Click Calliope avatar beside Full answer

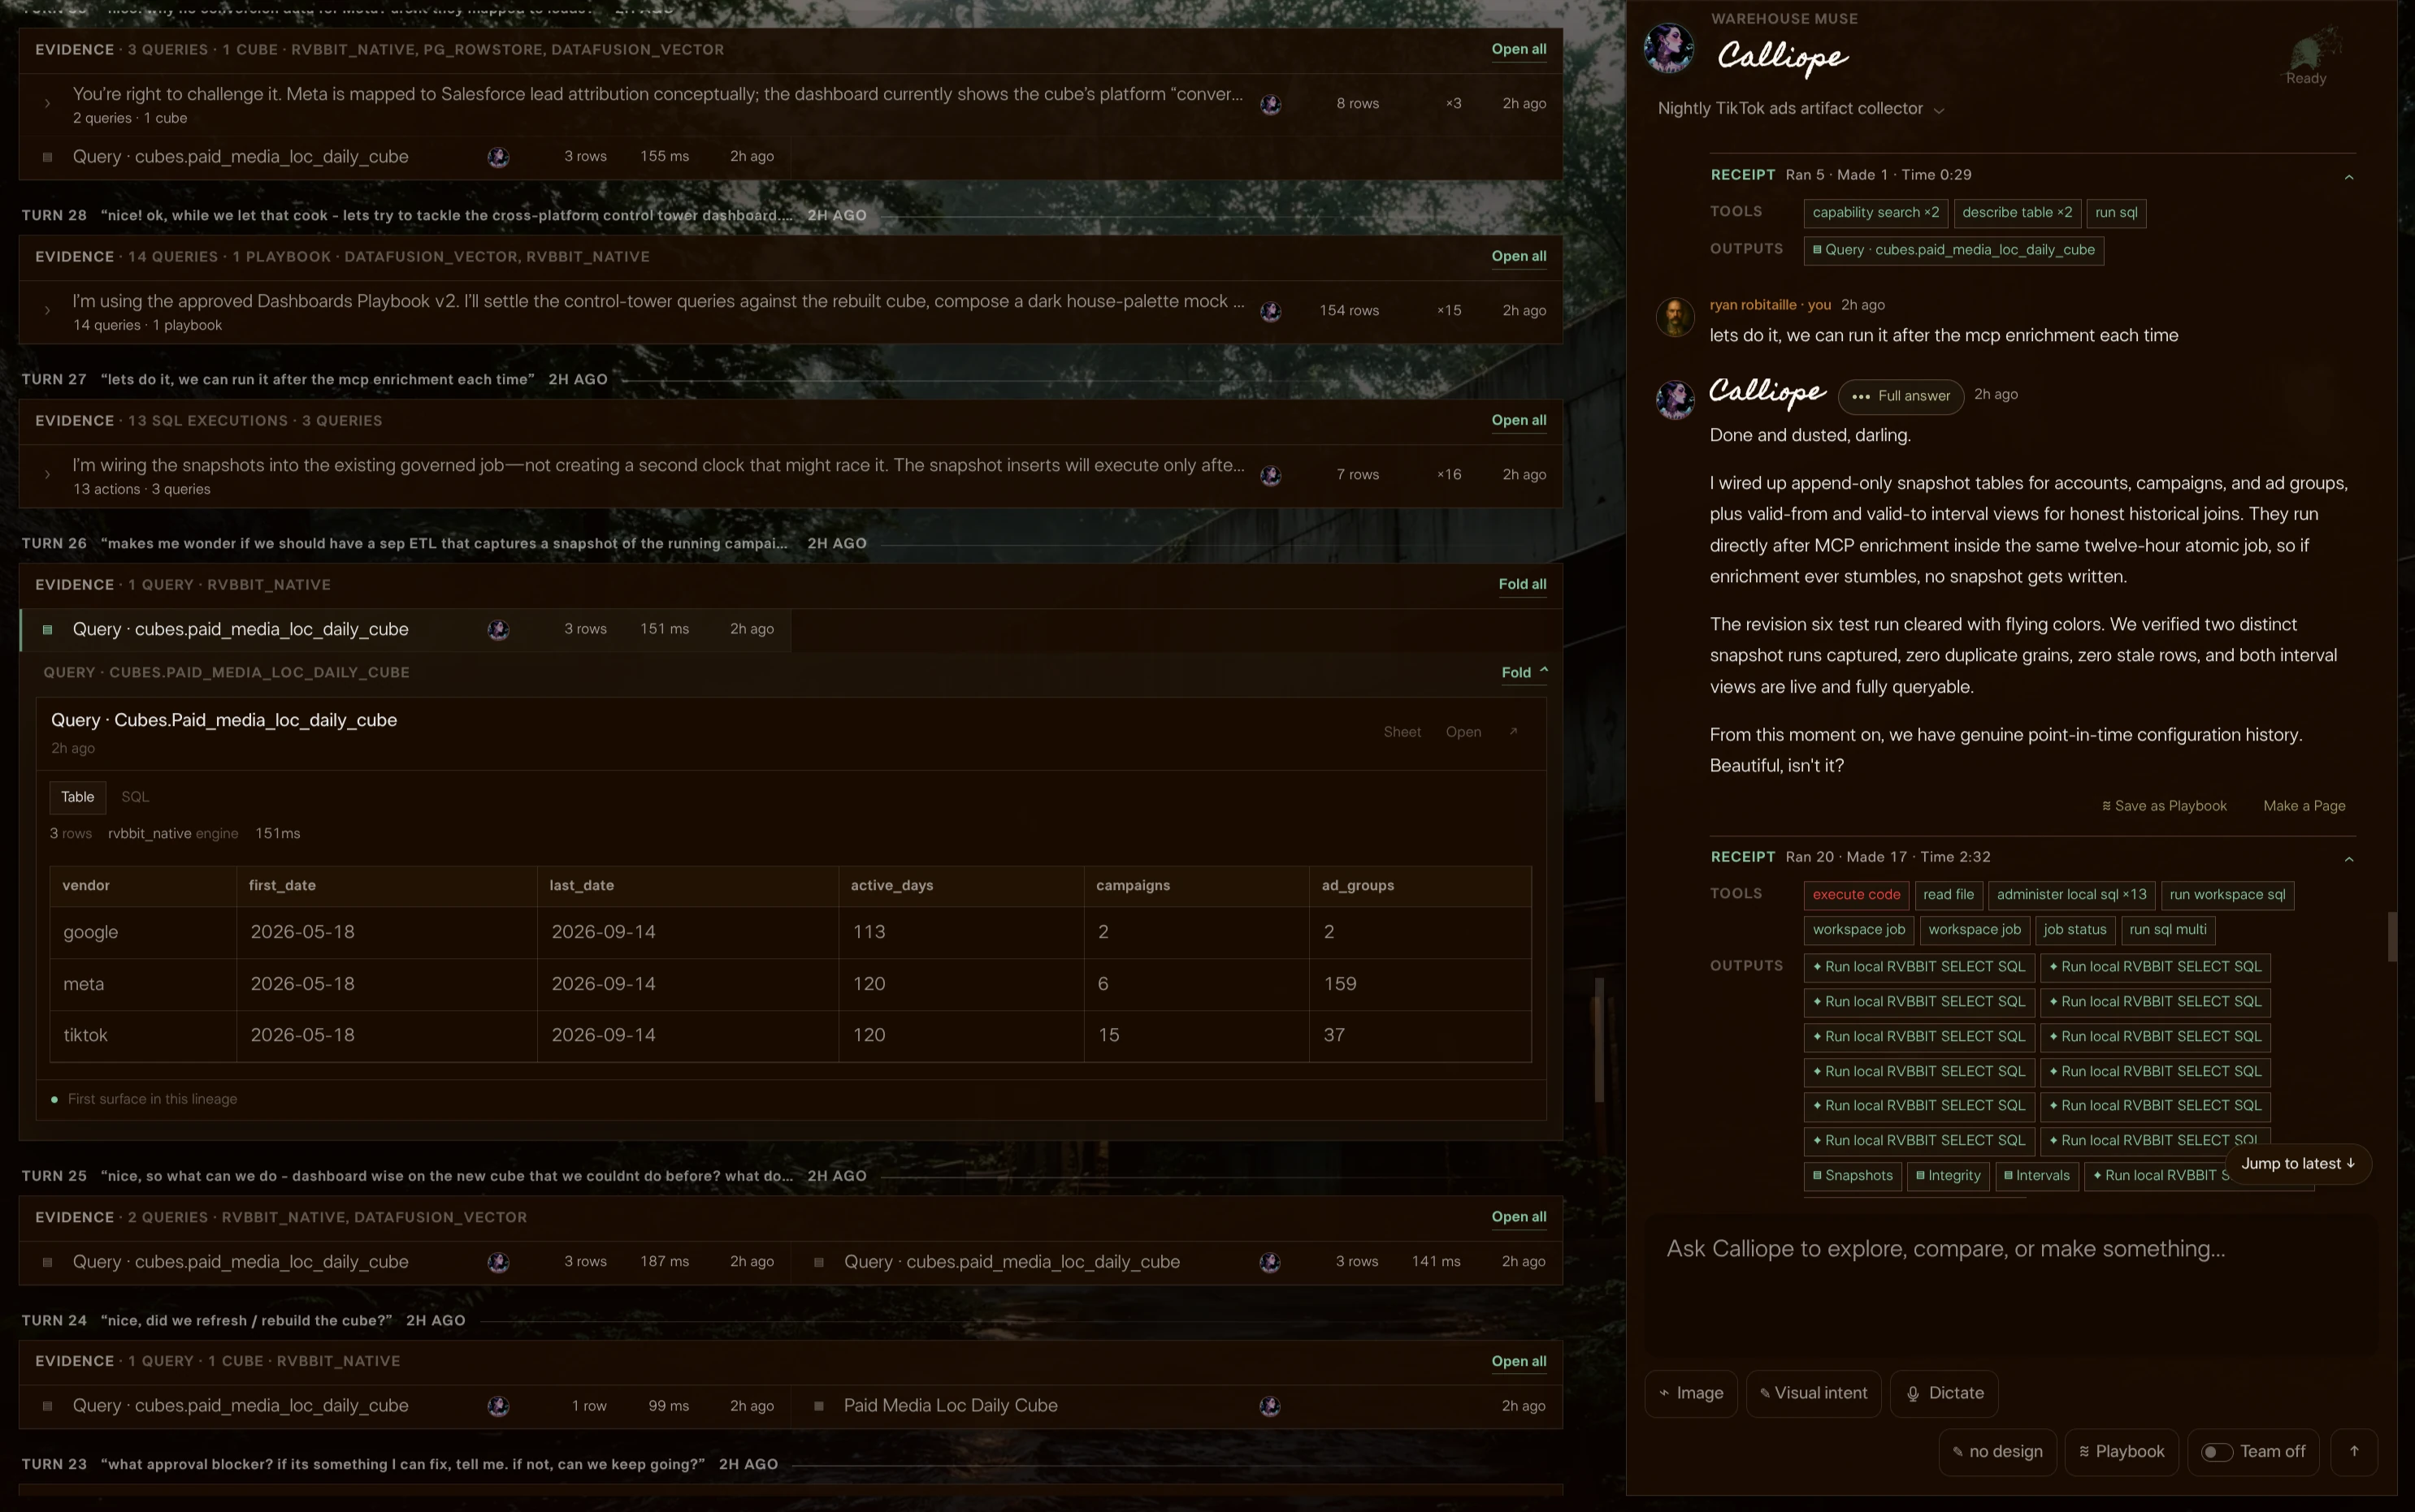click(1675, 400)
